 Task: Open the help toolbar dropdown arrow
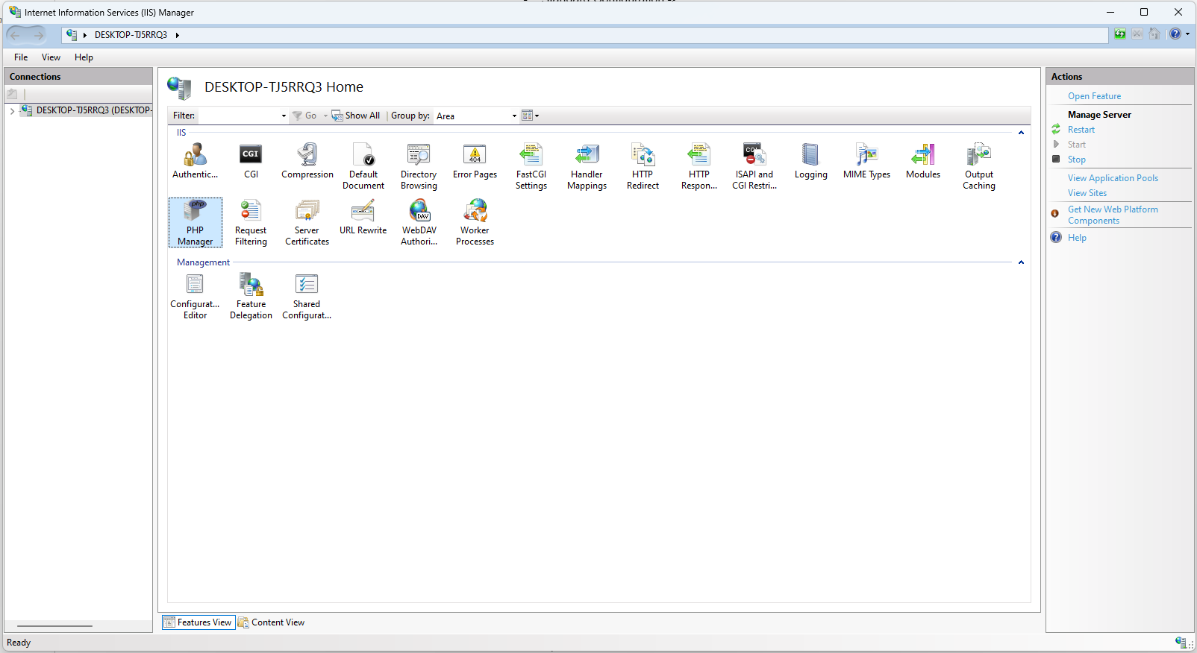coord(1187,34)
